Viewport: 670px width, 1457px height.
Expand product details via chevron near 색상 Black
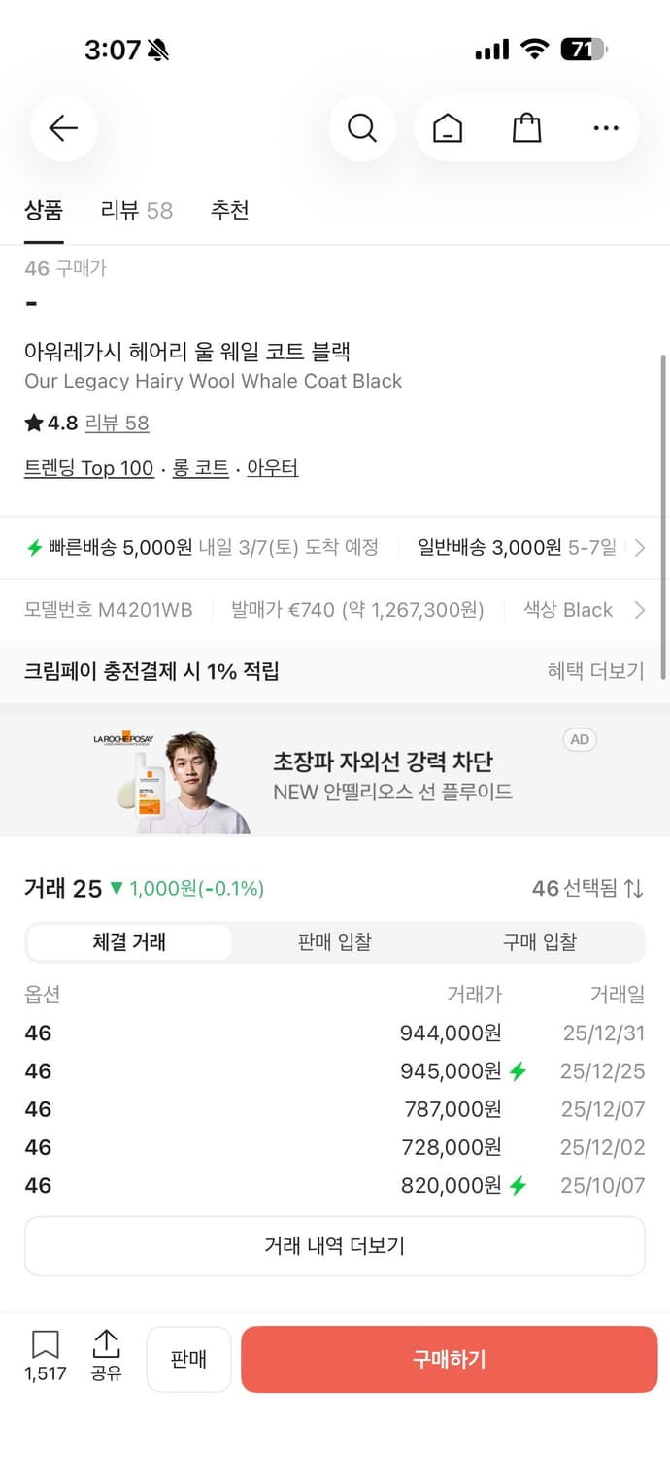click(640, 610)
